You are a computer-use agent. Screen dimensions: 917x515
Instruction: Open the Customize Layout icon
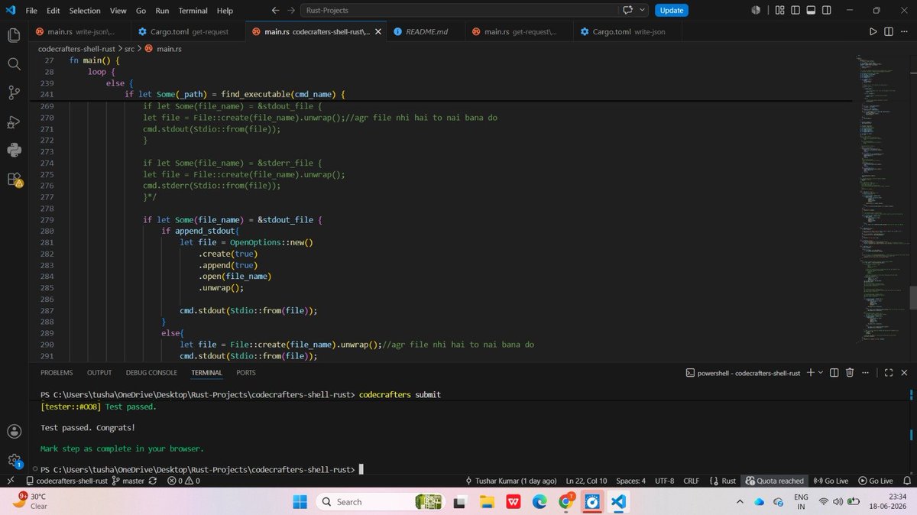click(779, 11)
